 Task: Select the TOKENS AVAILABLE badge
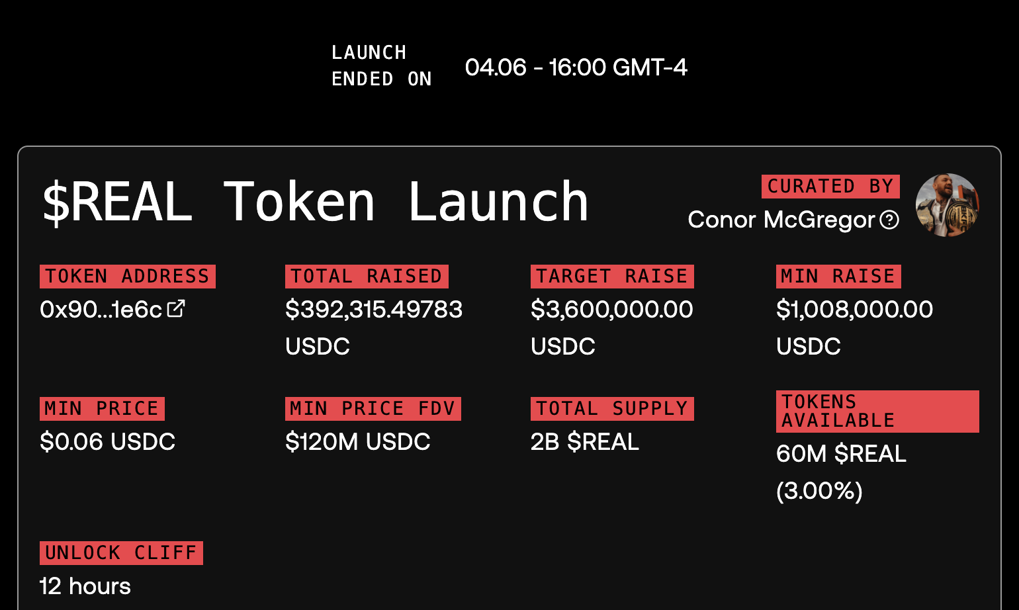[877, 411]
